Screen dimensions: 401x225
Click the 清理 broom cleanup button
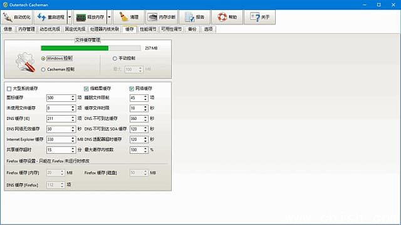tap(129, 17)
